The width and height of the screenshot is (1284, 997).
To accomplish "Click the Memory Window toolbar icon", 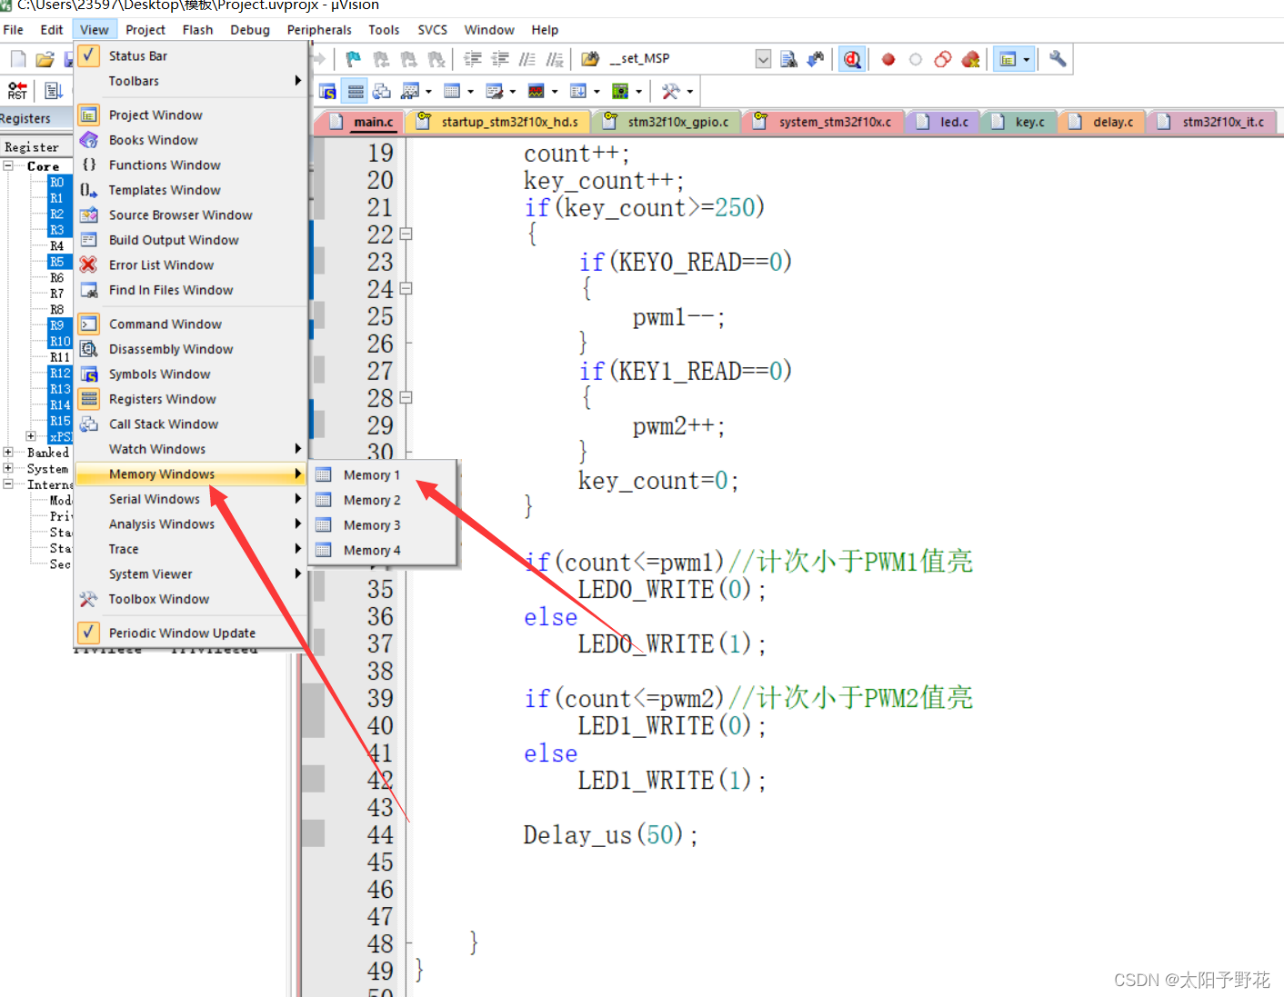I will [452, 91].
